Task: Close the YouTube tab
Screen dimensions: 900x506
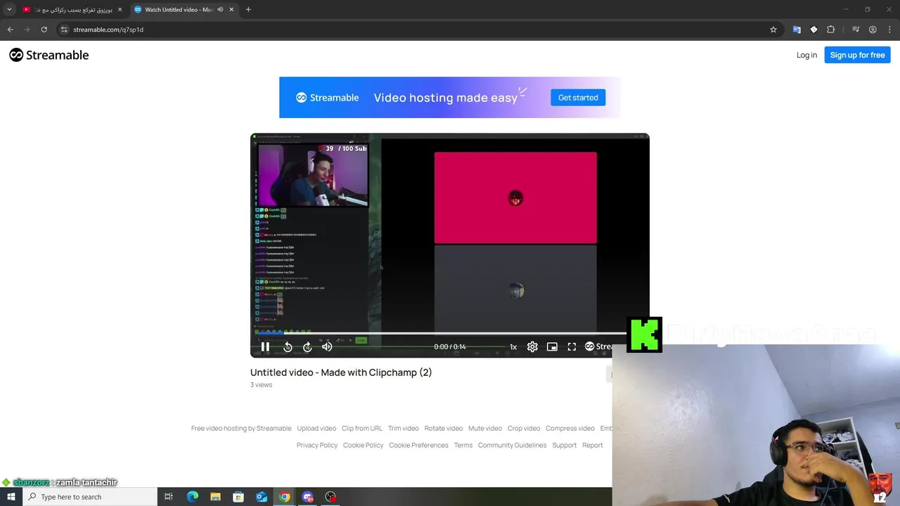Action: point(120,10)
